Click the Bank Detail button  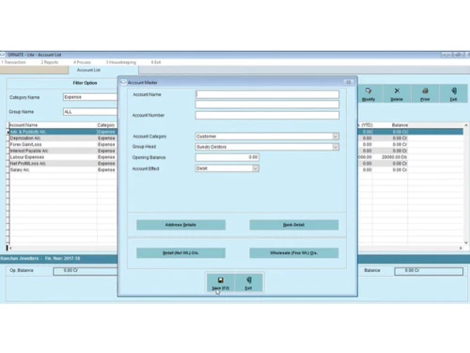[x=294, y=225]
